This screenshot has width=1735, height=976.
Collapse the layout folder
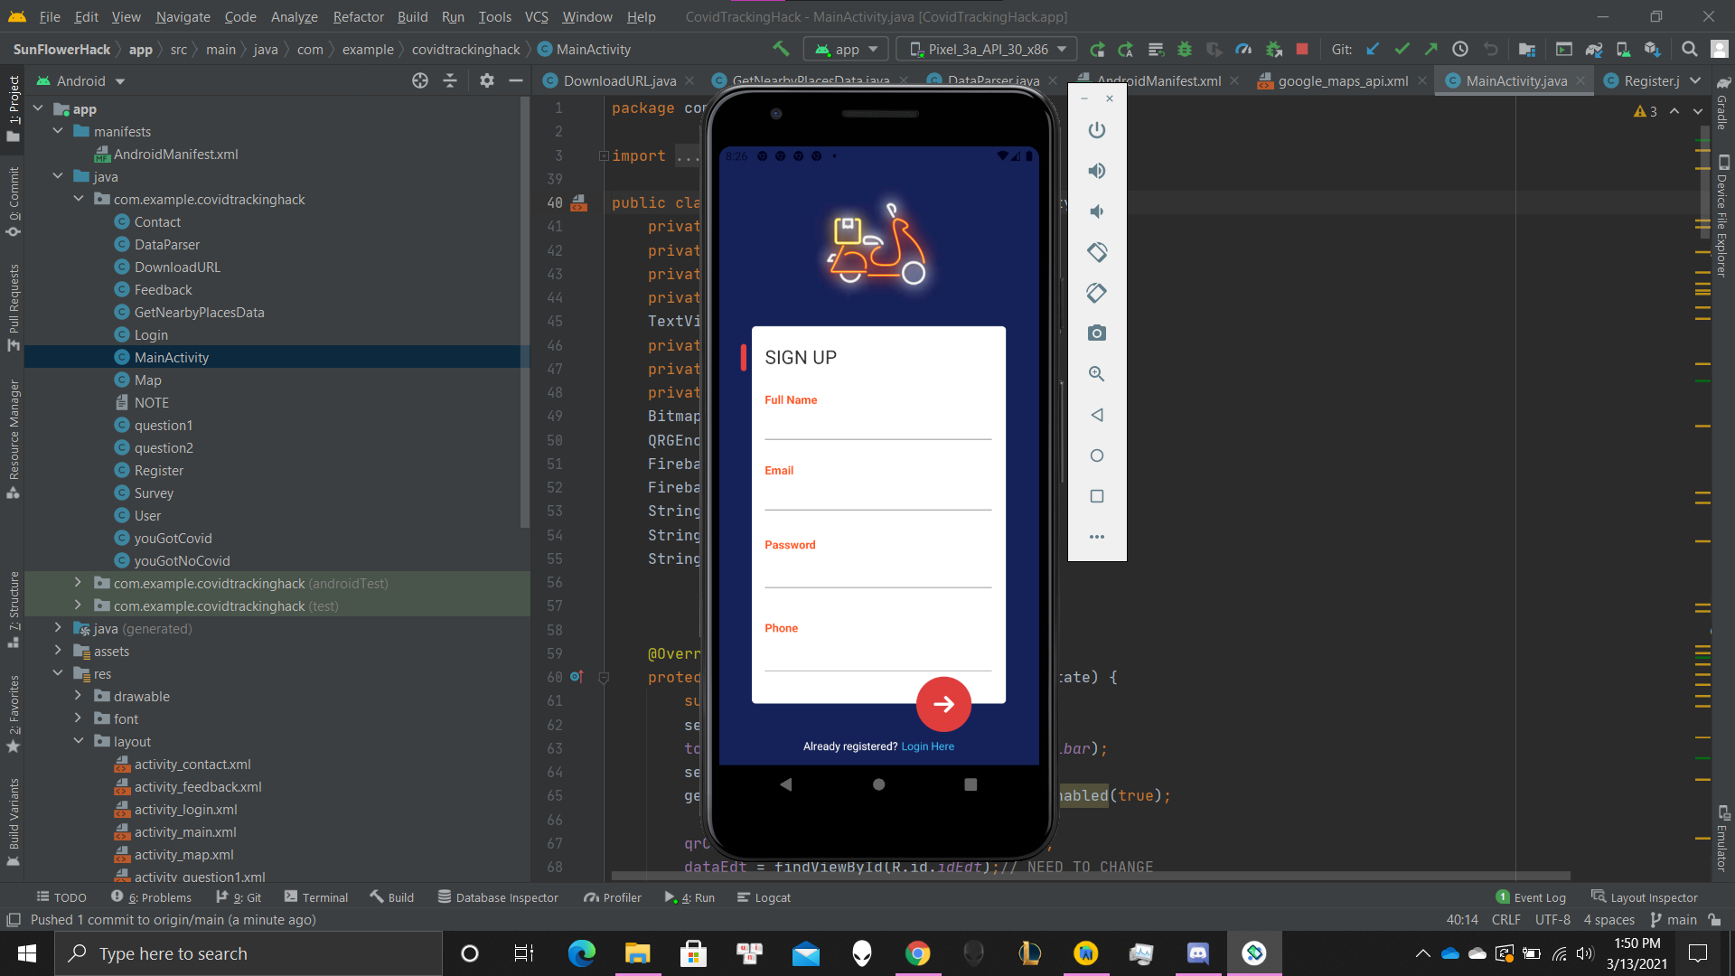[x=79, y=741]
